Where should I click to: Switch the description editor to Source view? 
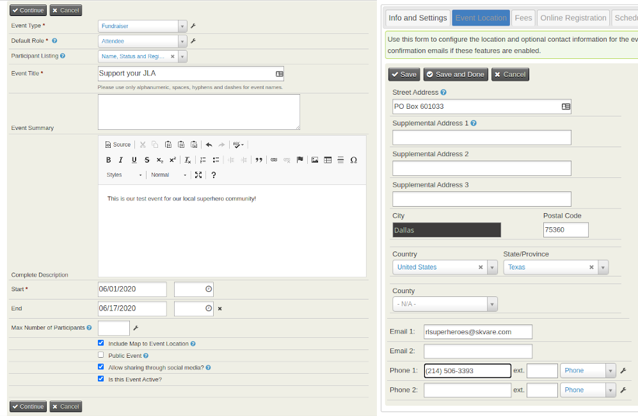point(118,144)
